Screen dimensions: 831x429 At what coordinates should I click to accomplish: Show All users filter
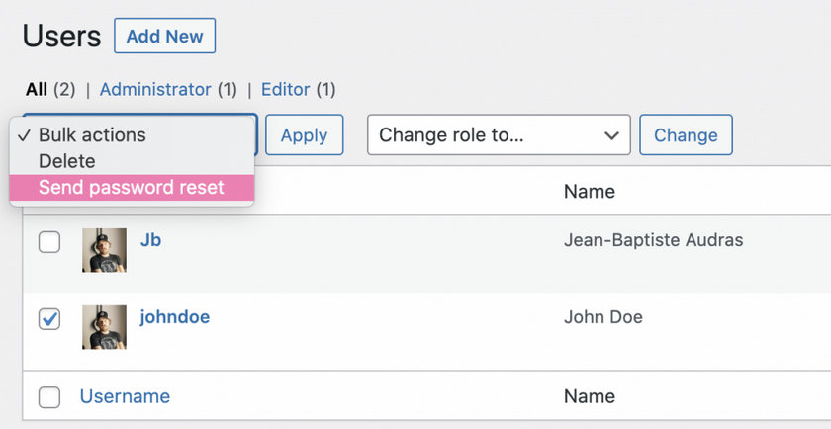coord(37,90)
